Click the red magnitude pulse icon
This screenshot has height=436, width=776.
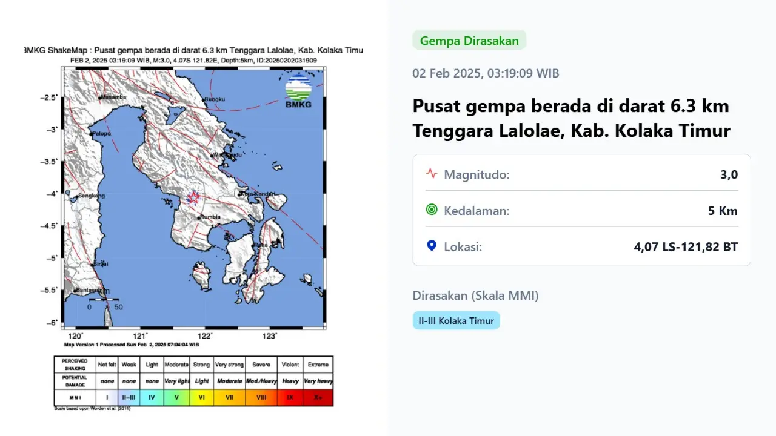(x=432, y=173)
